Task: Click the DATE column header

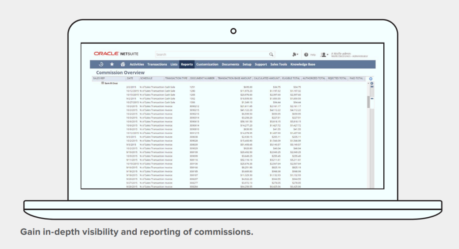Action: (x=130, y=78)
